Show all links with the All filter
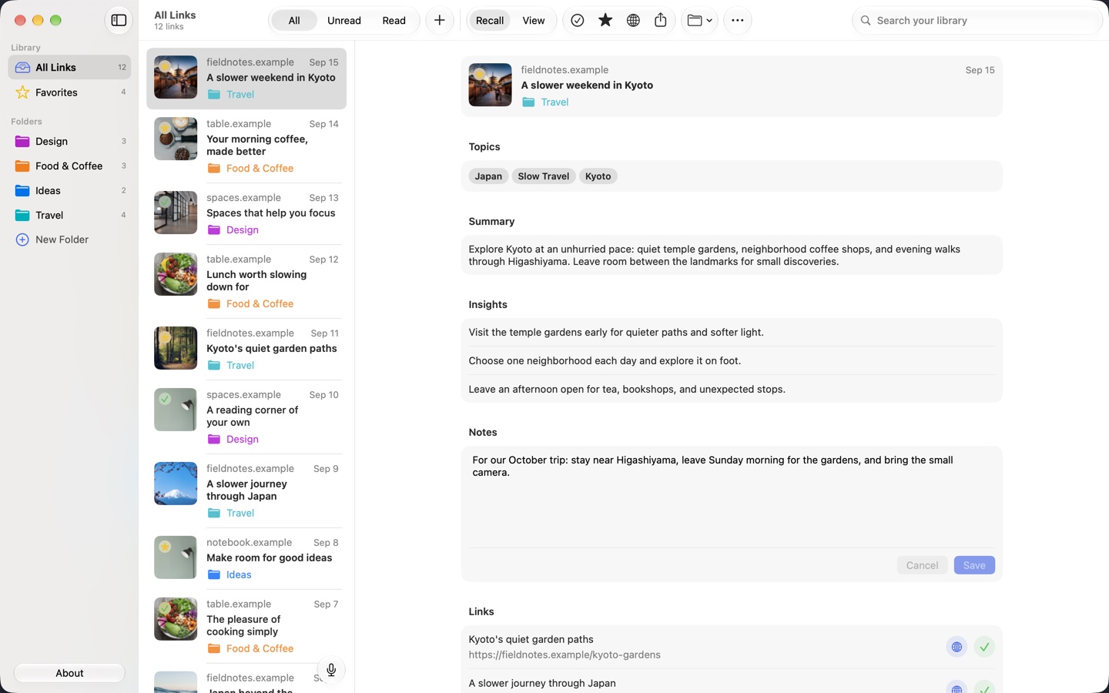The height and width of the screenshot is (693, 1109). [294, 21]
